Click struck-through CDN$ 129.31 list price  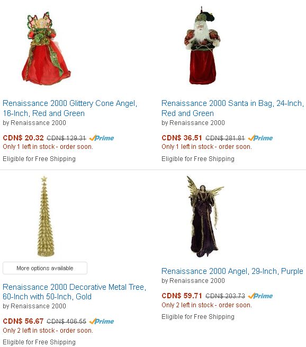click(66, 138)
